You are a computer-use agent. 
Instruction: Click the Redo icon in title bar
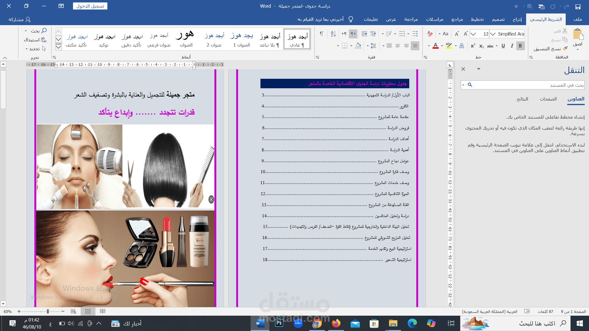(553, 6)
